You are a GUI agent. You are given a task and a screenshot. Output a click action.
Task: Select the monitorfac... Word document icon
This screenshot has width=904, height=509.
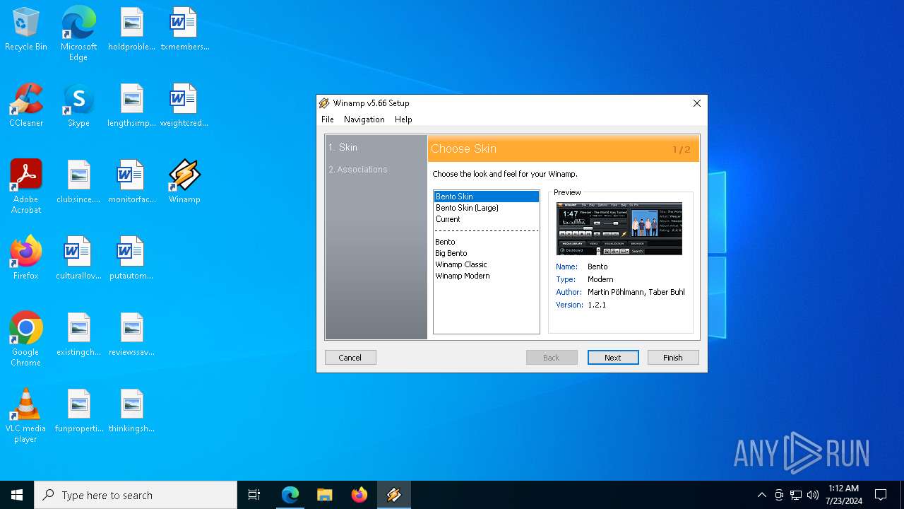click(131, 182)
